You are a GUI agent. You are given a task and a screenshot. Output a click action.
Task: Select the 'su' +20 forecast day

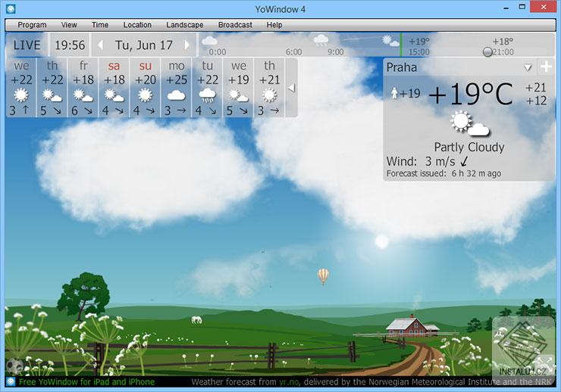pos(145,88)
